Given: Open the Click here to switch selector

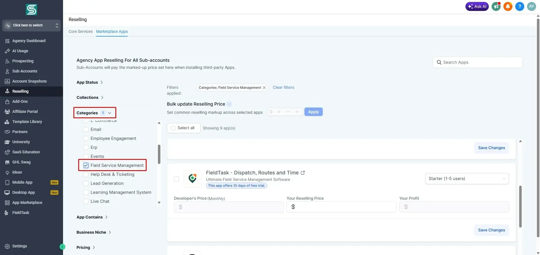Looking at the screenshot, I should point(32,26).
